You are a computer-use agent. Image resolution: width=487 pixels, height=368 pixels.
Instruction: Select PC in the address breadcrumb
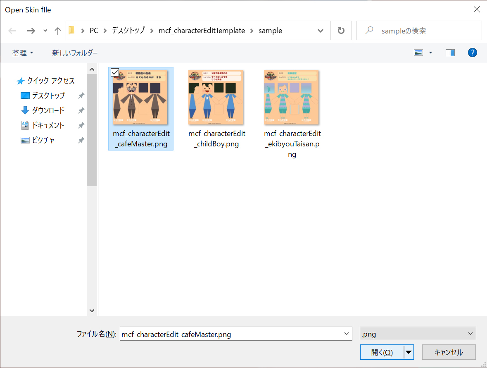click(94, 31)
